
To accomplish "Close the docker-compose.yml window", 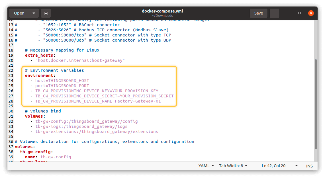I will click(x=311, y=13).
